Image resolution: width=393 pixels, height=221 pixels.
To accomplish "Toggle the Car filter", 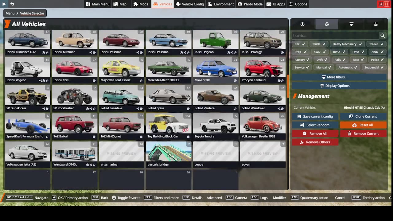I will click(x=300, y=44).
